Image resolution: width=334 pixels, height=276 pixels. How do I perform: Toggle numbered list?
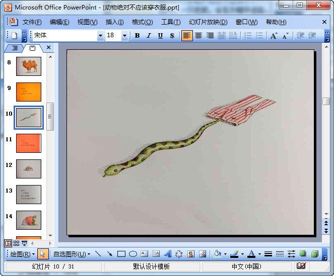248,36
